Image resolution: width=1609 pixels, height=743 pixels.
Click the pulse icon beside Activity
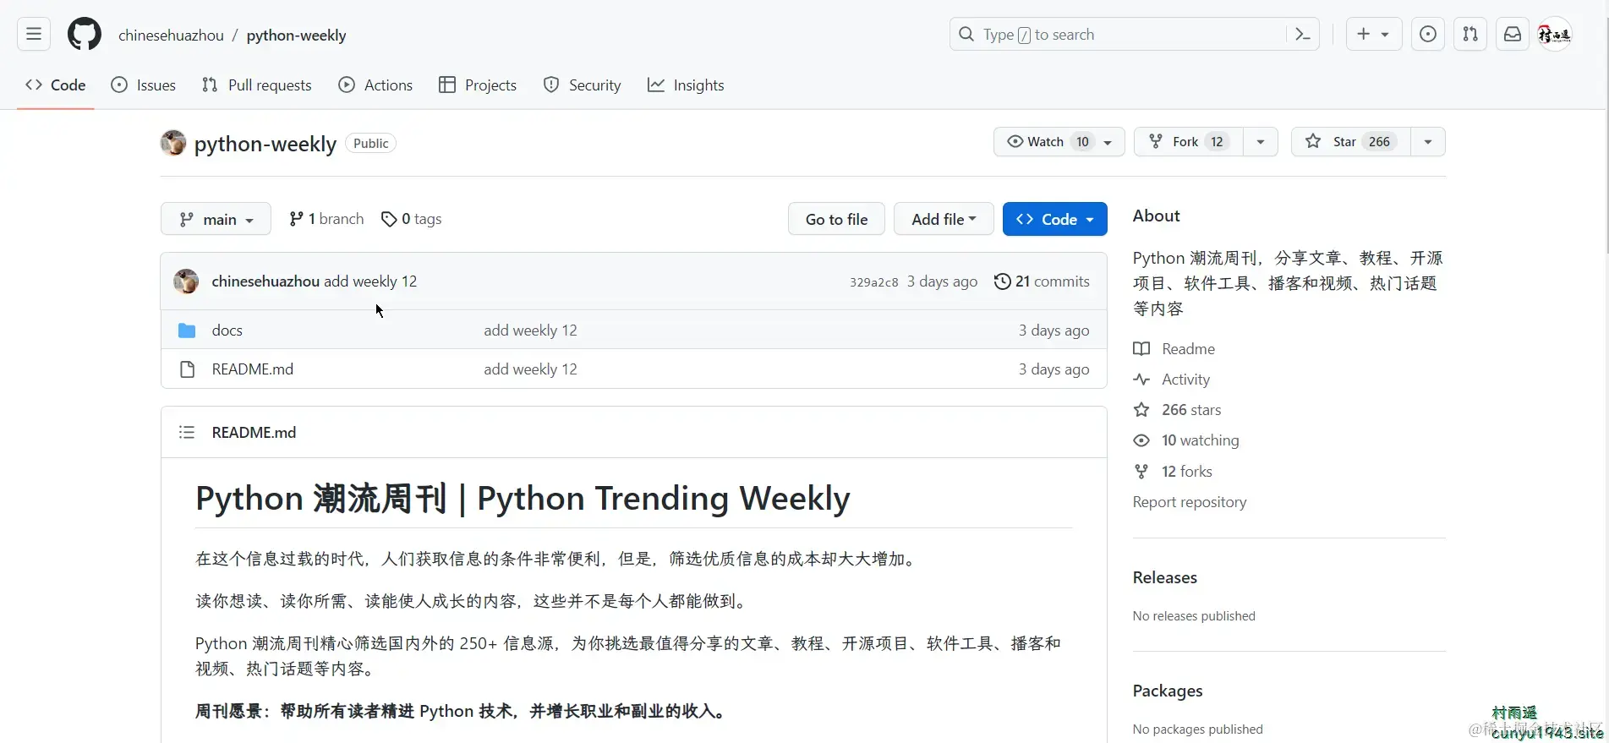pos(1141,380)
